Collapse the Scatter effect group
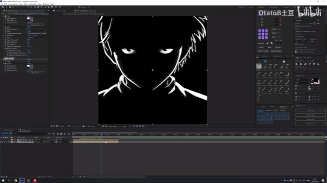The width and height of the screenshot is (327, 183). tap(2, 27)
